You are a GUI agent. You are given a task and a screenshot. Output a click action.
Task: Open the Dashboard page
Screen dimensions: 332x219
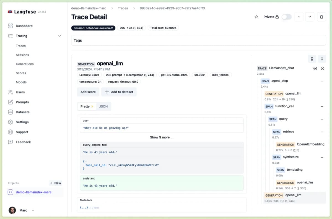pos(24,26)
